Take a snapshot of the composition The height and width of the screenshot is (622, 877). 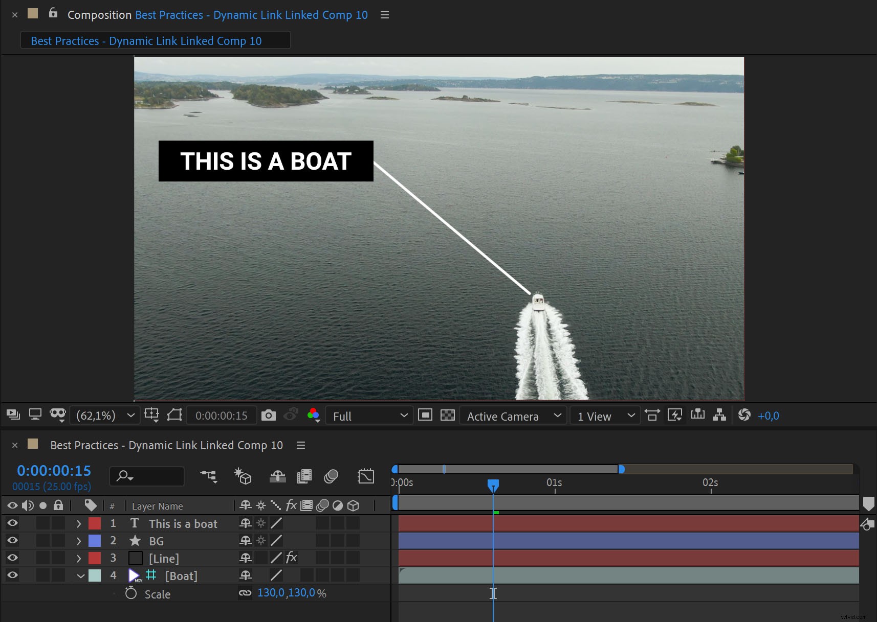pyautogui.click(x=270, y=415)
